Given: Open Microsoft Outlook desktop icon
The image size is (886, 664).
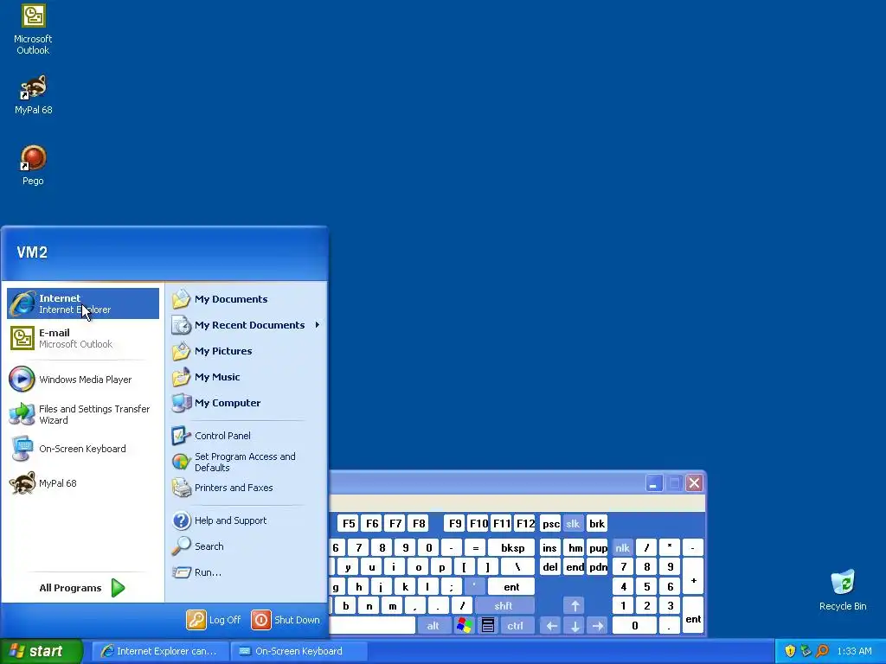Looking at the screenshot, I should 33,29.
